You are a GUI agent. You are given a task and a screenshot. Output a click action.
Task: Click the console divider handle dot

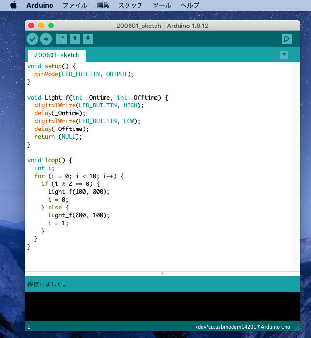pos(162,274)
